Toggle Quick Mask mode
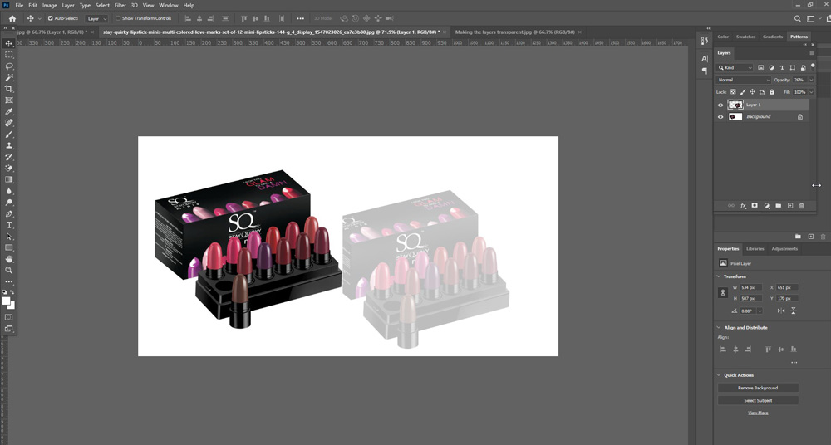The image size is (831, 445). (9, 317)
